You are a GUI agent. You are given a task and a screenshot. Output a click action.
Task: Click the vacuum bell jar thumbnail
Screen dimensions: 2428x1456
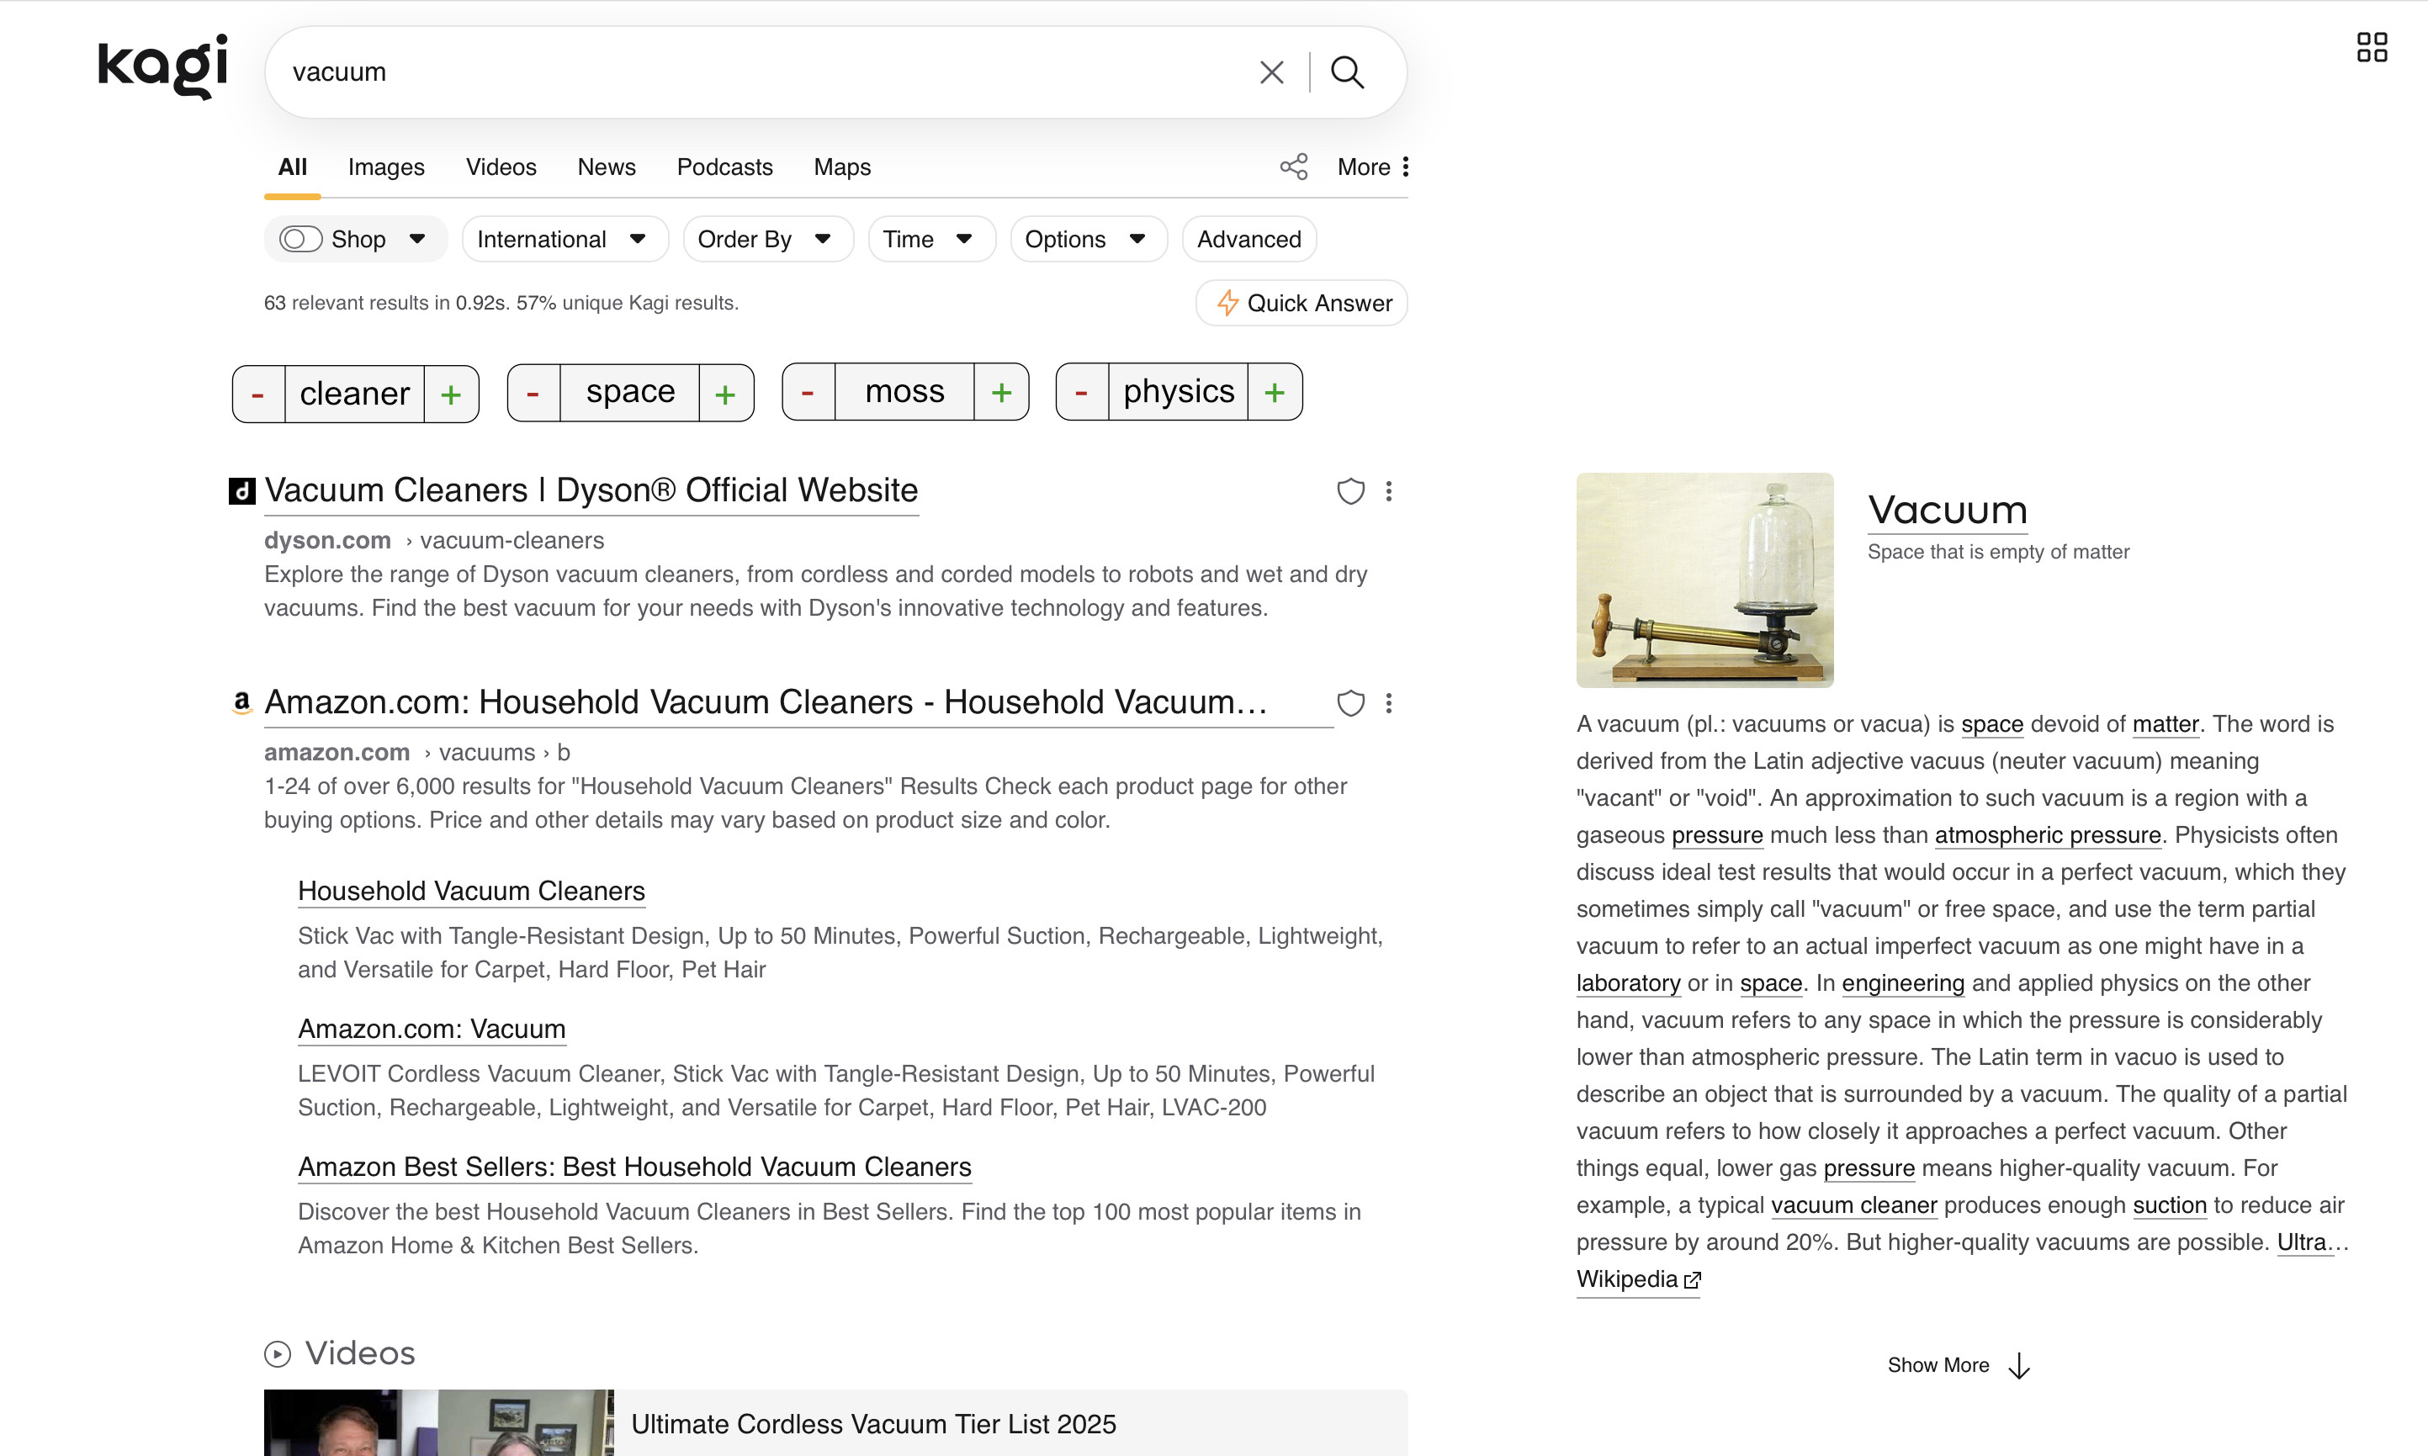1704,580
